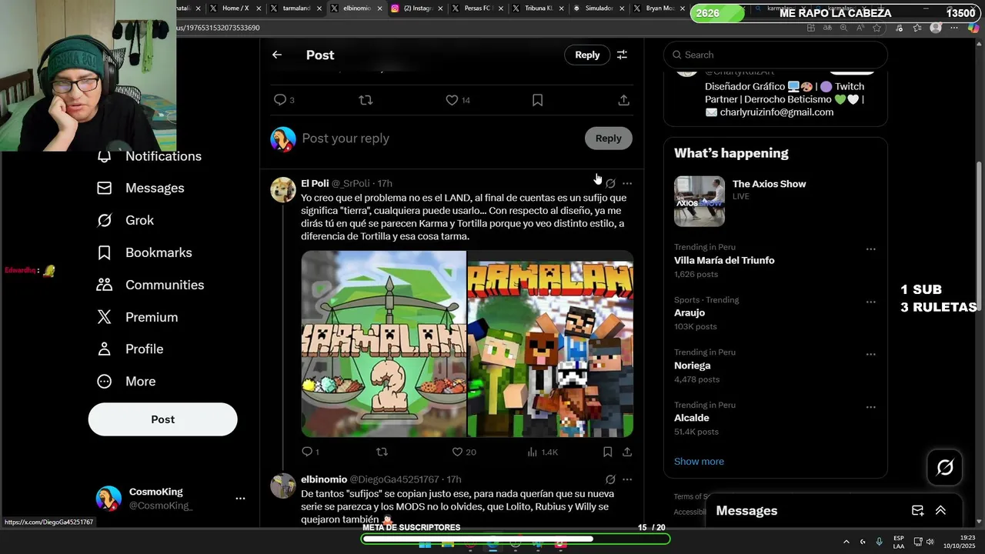Open Messages in sidebar

pyautogui.click(x=141, y=188)
